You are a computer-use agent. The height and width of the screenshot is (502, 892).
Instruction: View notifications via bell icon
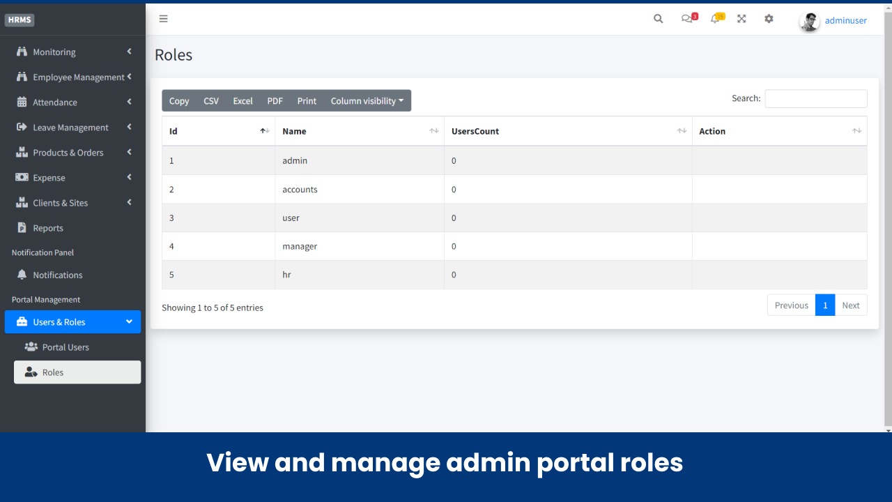pyautogui.click(x=714, y=19)
